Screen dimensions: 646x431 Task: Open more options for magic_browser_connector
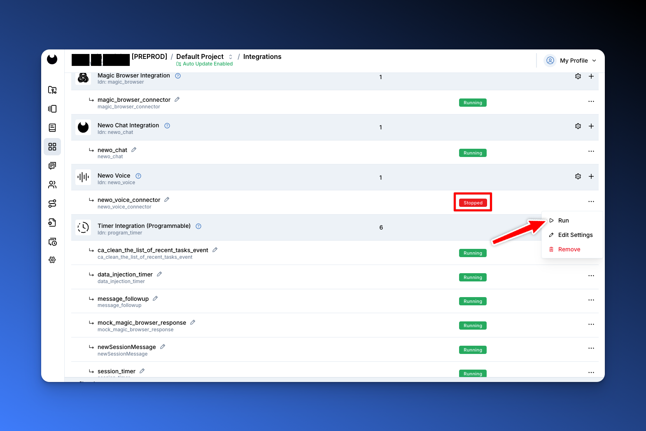pyautogui.click(x=591, y=101)
